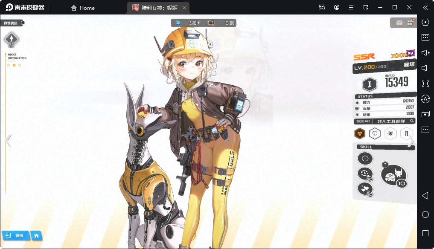Go to next character with right arrow
434x249 pixels.
coord(411,141)
